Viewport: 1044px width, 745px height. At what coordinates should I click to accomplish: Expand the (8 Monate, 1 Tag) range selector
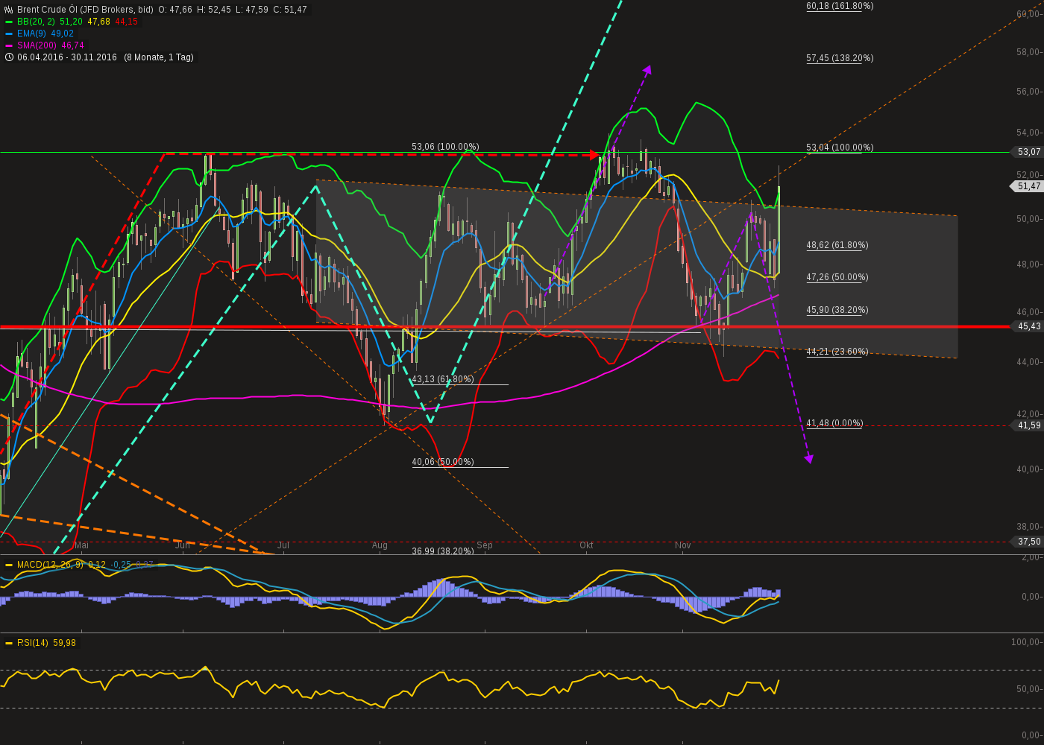tap(159, 57)
